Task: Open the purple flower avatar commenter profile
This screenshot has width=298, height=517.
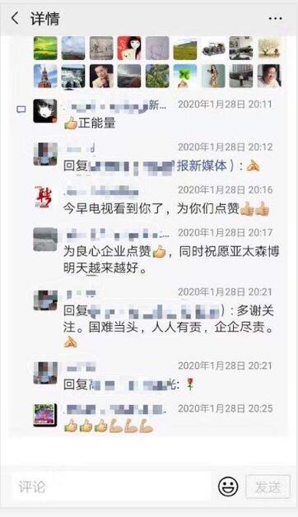Action: tap(45, 415)
